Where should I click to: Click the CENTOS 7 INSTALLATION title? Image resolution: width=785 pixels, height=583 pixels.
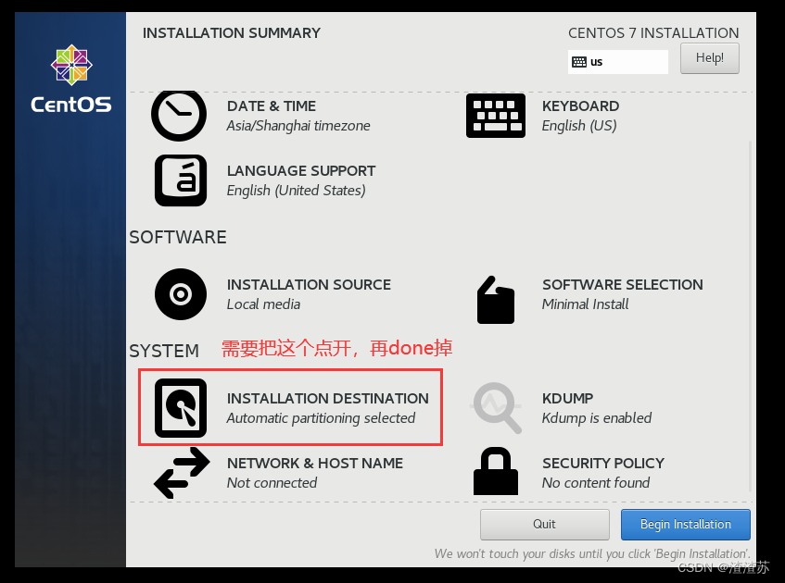coord(653,33)
